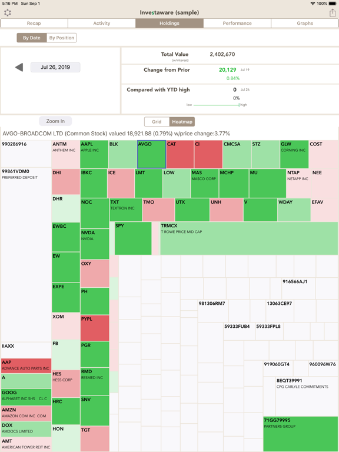
Task: Select the TMO tile
Action: click(x=158, y=210)
